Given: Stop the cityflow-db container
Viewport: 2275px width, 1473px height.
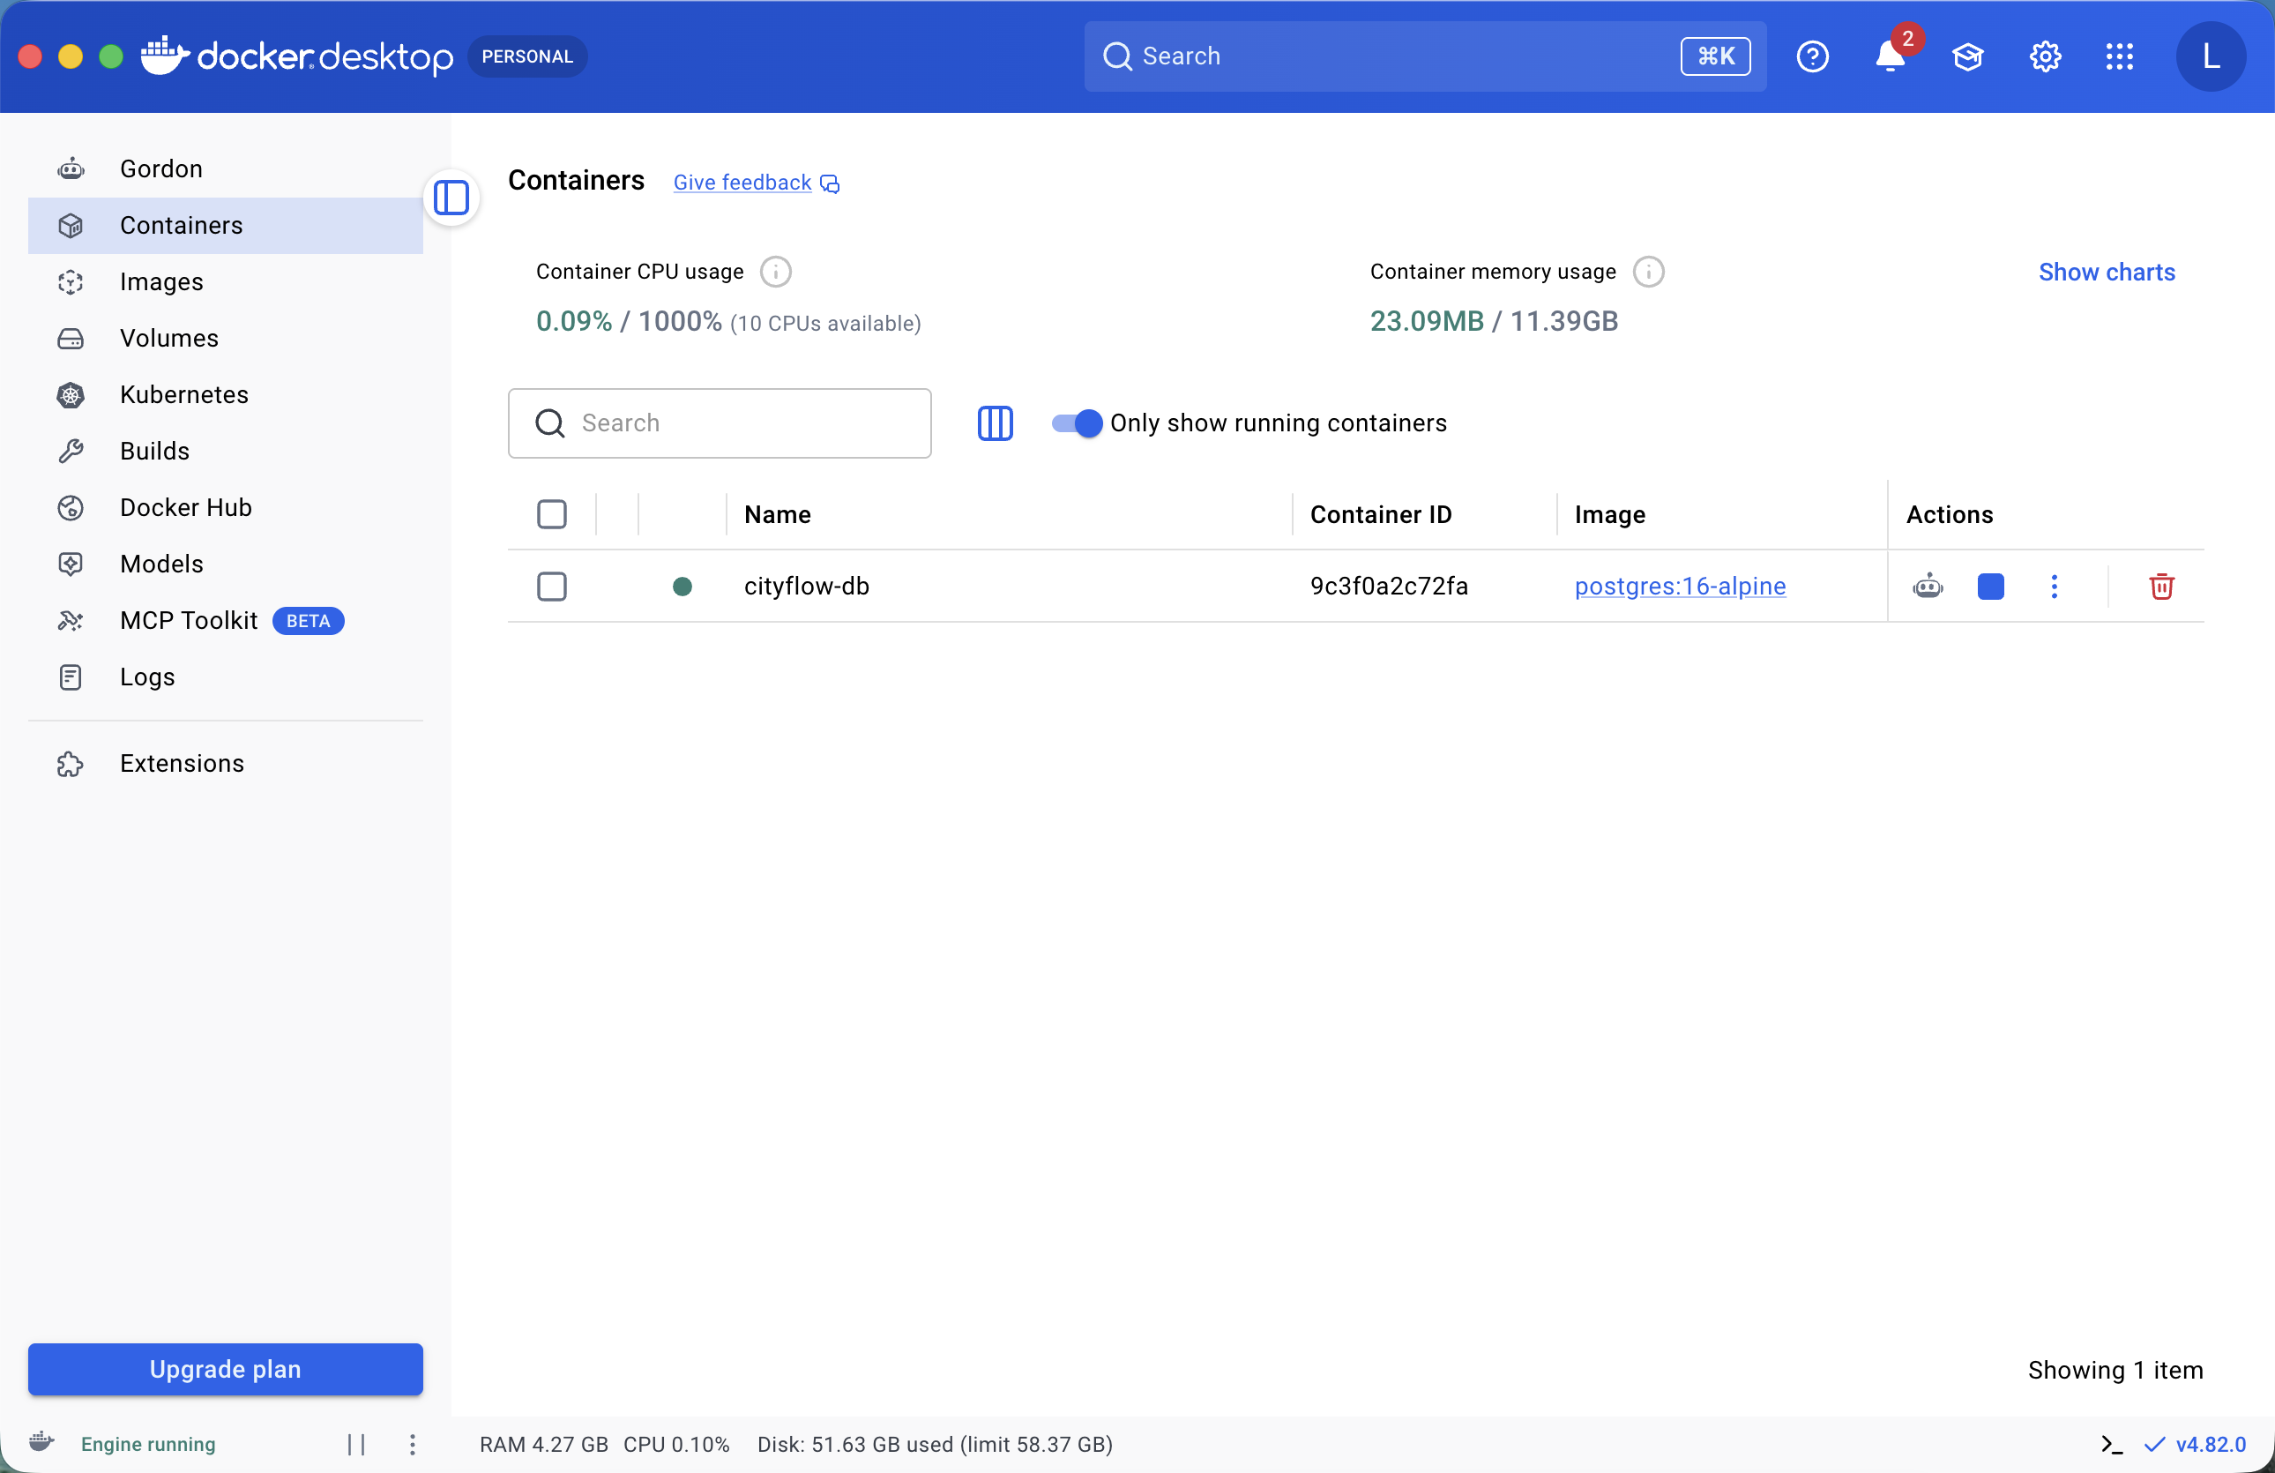Looking at the screenshot, I should click(x=1990, y=586).
